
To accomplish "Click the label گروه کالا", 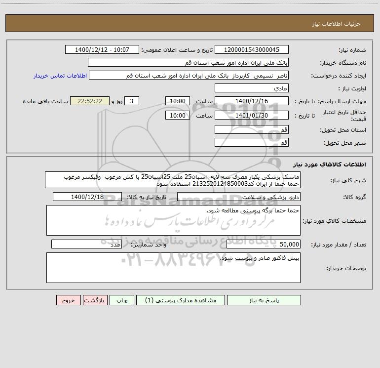I will click(354, 197).
